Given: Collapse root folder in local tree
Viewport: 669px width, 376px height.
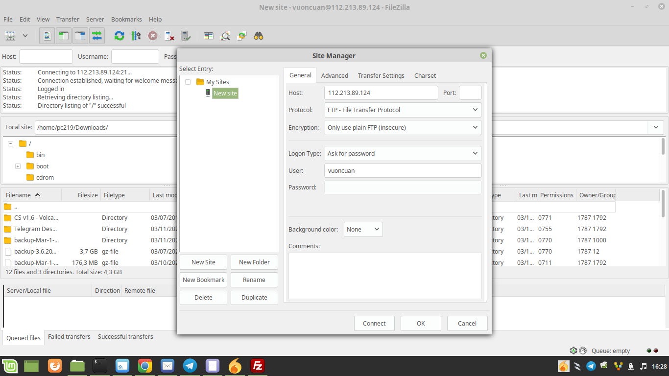Looking at the screenshot, I should click(x=10, y=143).
